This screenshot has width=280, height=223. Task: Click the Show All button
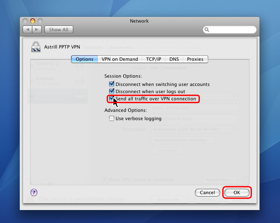click(59, 29)
